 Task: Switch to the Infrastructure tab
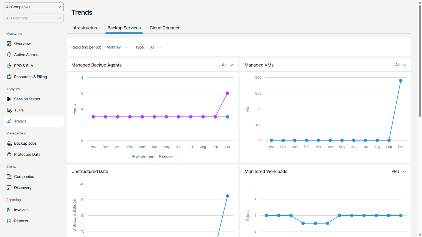85,28
